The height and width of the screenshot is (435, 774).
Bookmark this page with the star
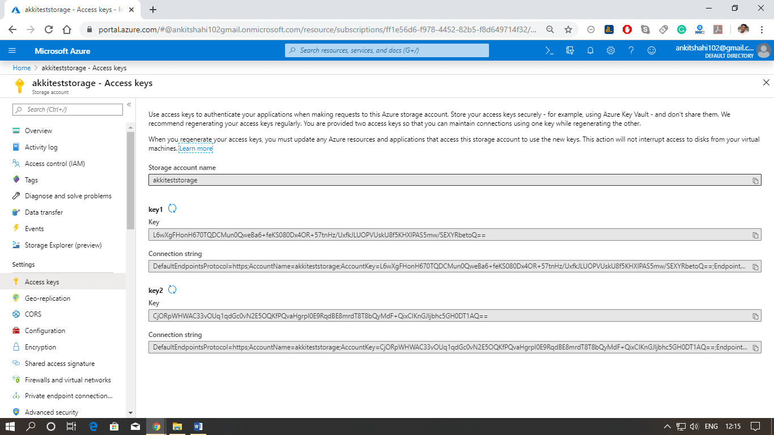[x=568, y=29]
